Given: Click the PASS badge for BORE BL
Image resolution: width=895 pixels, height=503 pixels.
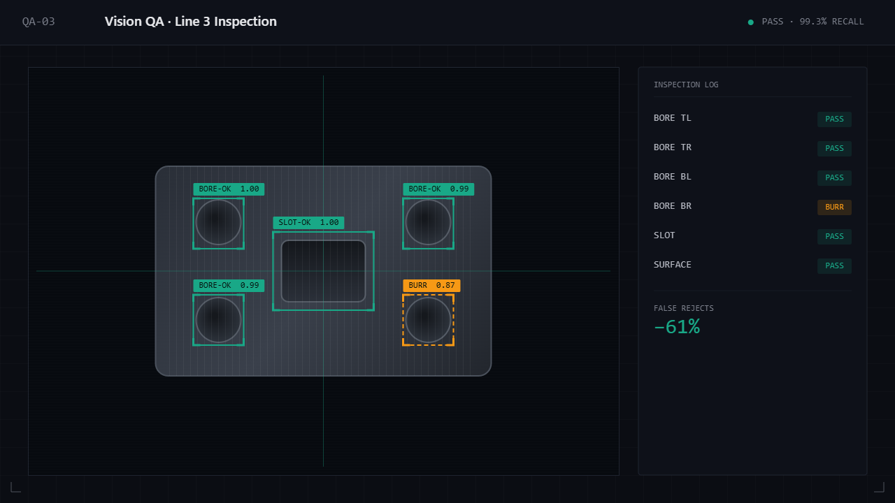Looking at the screenshot, I should tap(834, 178).
